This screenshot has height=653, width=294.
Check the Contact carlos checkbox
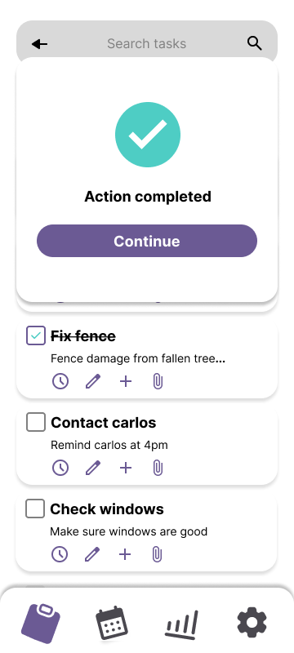click(36, 422)
